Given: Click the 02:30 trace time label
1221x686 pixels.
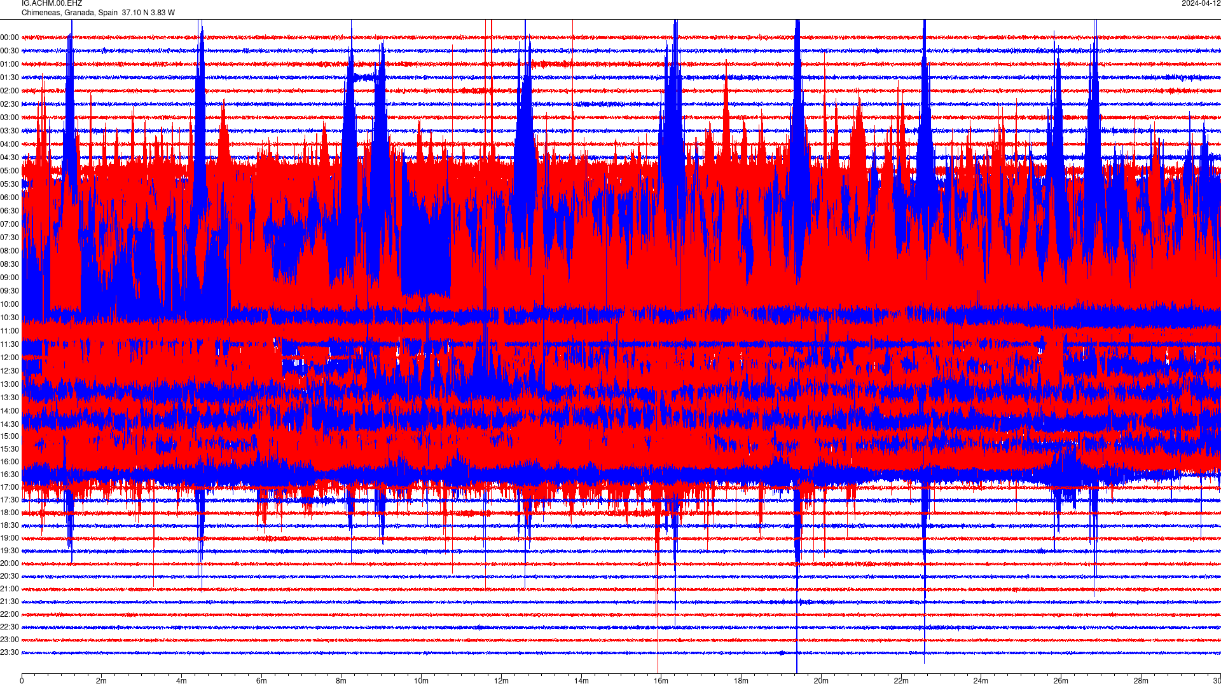Looking at the screenshot, I should pyautogui.click(x=10, y=104).
